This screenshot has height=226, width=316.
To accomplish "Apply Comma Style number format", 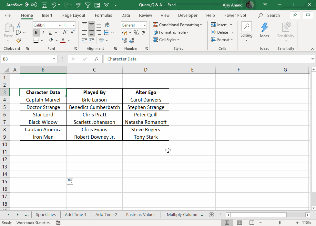I will point(143,33).
